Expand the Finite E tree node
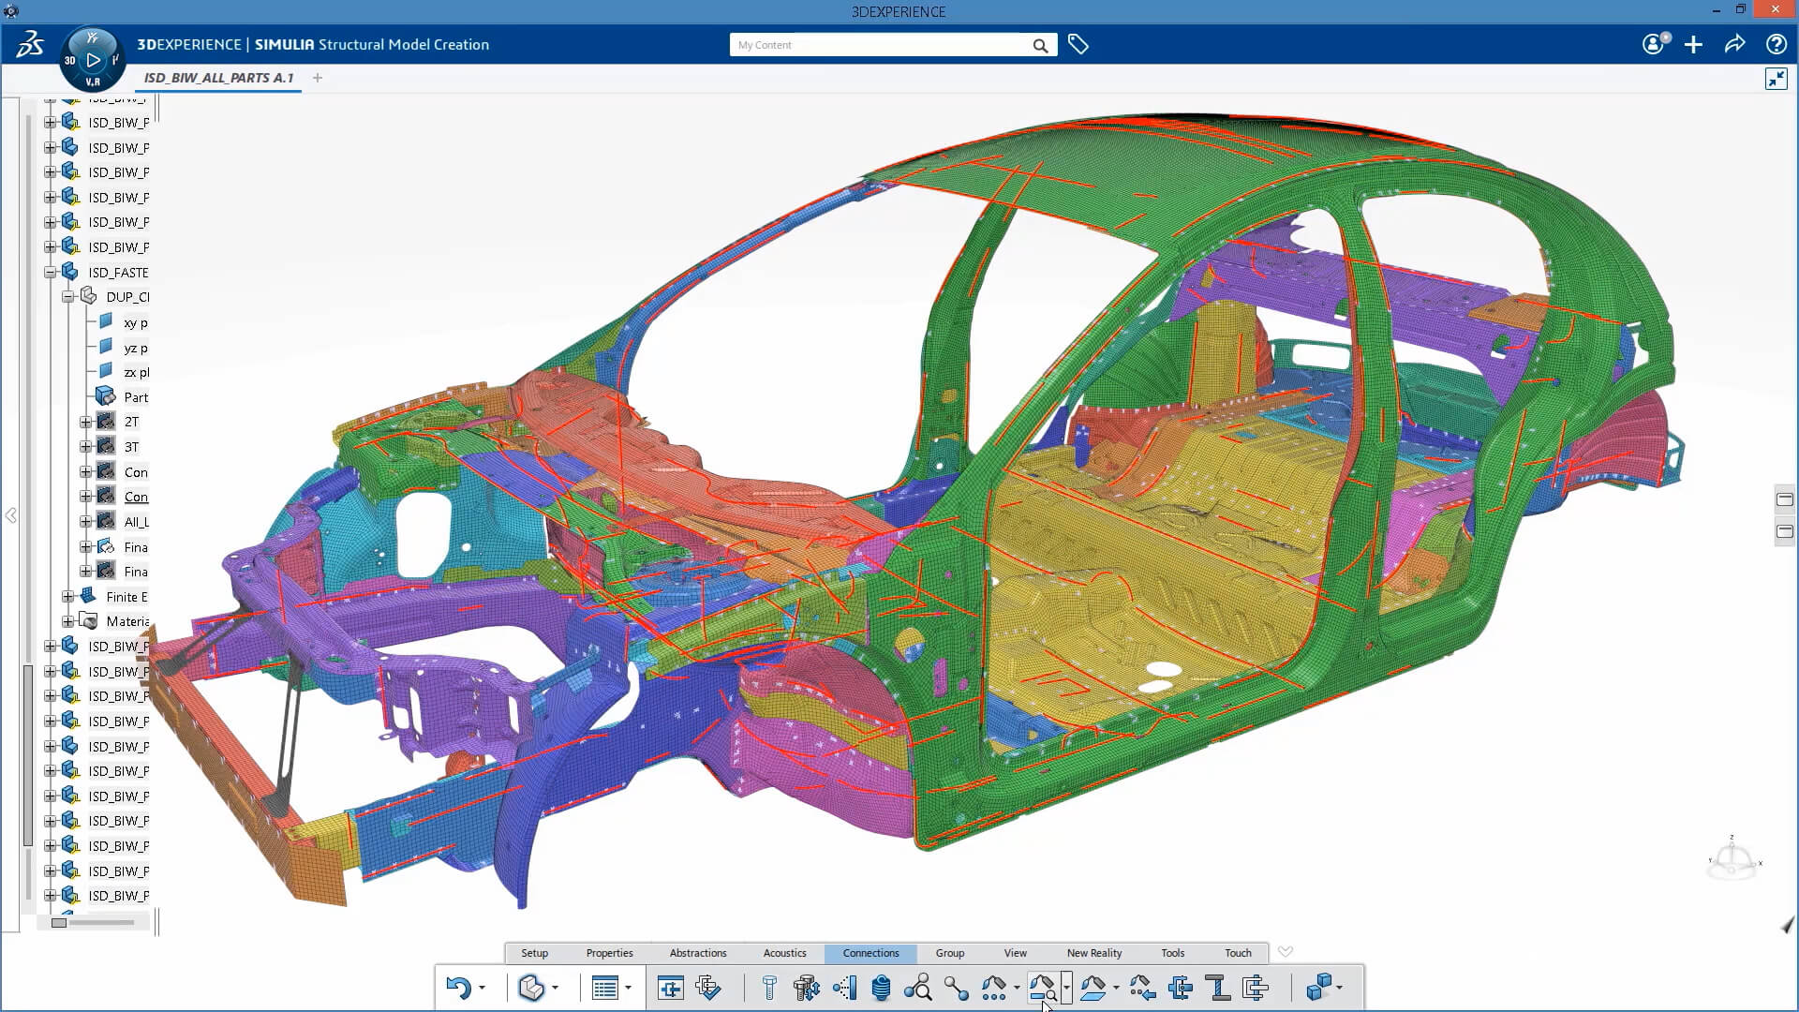 (67, 596)
